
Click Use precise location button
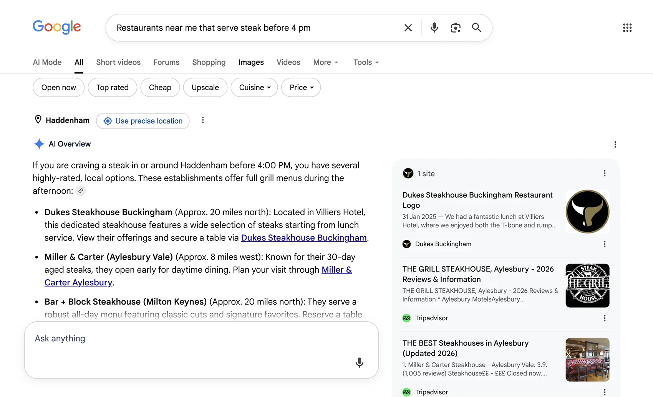[143, 121]
